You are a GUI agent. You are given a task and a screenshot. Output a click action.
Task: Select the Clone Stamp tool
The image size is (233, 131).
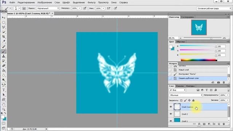tap(4, 56)
